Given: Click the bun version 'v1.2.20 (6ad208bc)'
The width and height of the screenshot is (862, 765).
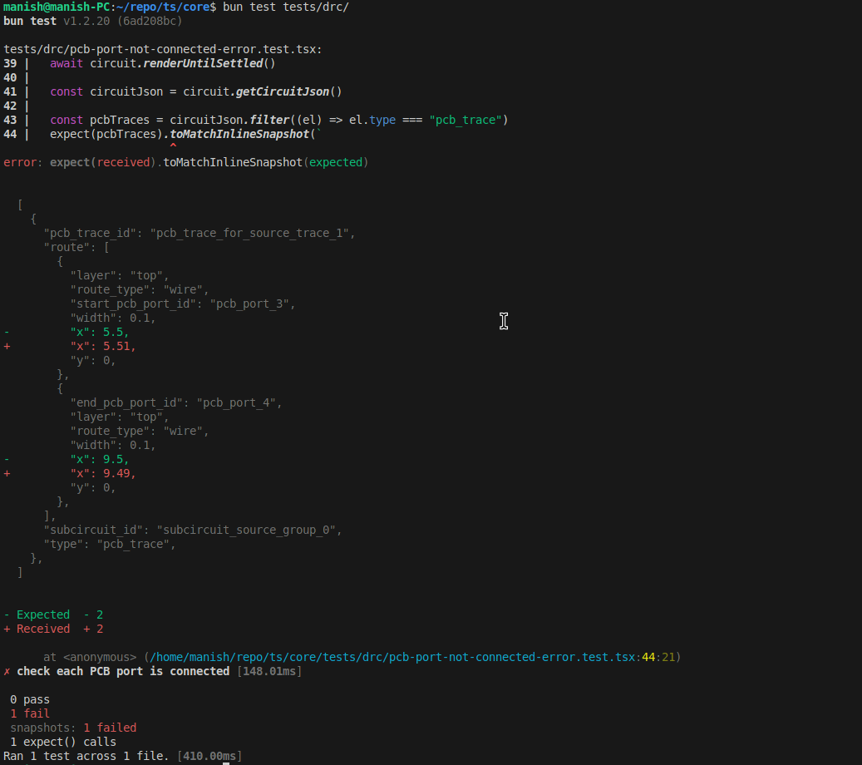Looking at the screenshot, I should click(x=122, y=21).
